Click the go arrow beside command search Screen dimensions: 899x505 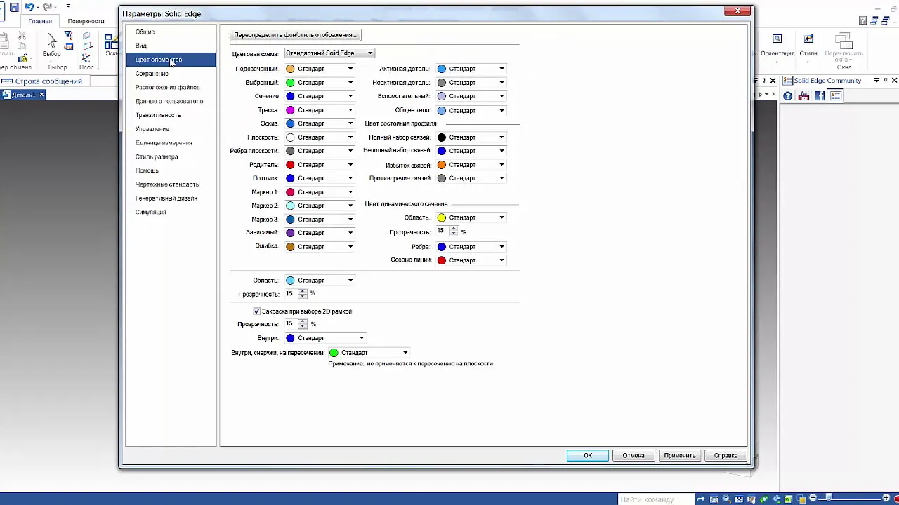click(x=700, y=499)
